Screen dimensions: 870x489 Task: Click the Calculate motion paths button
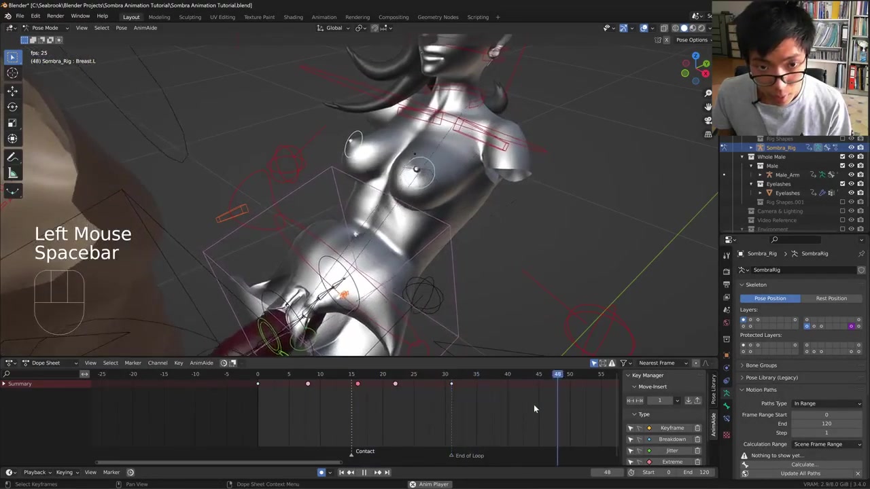point(803,465)
